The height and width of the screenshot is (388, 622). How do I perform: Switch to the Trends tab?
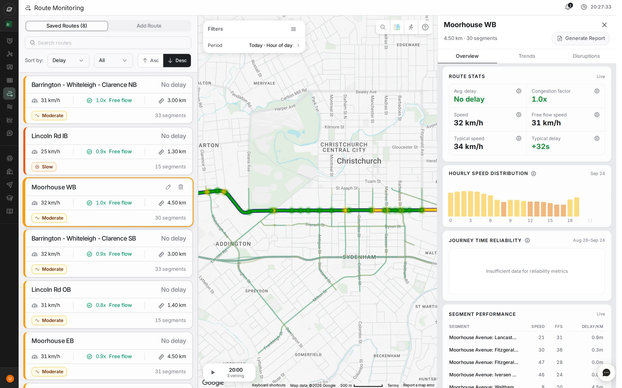pos(527,56)
